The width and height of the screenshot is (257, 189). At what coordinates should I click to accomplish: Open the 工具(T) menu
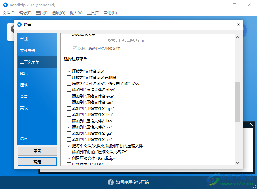[93, 13]
